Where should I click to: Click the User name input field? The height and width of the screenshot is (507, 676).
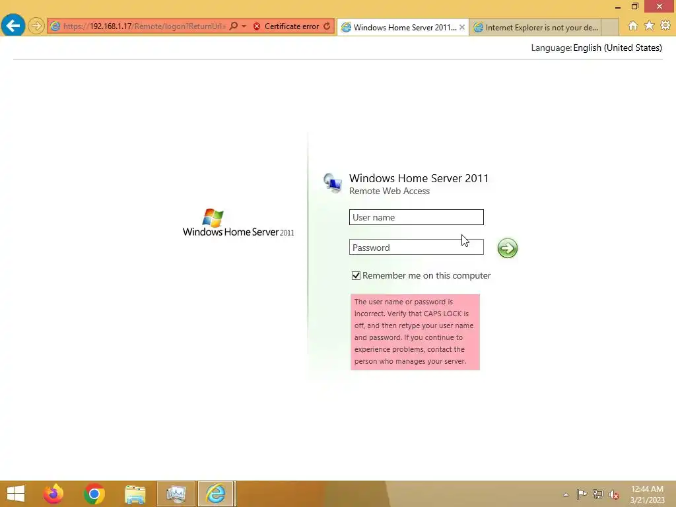tap(416, 217)
